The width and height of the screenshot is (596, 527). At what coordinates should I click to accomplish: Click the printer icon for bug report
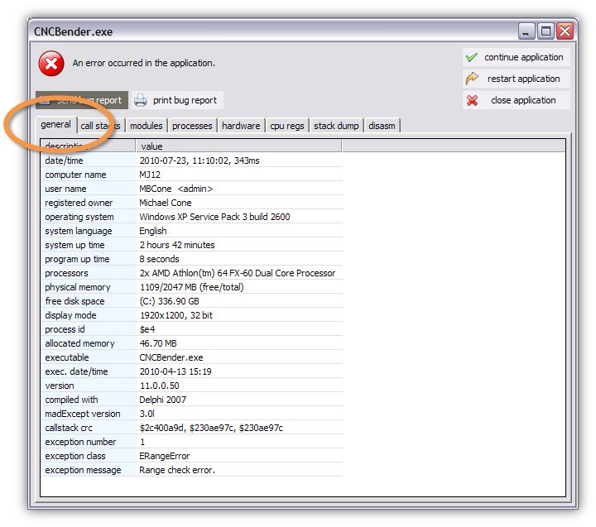(x=141, y=101)
